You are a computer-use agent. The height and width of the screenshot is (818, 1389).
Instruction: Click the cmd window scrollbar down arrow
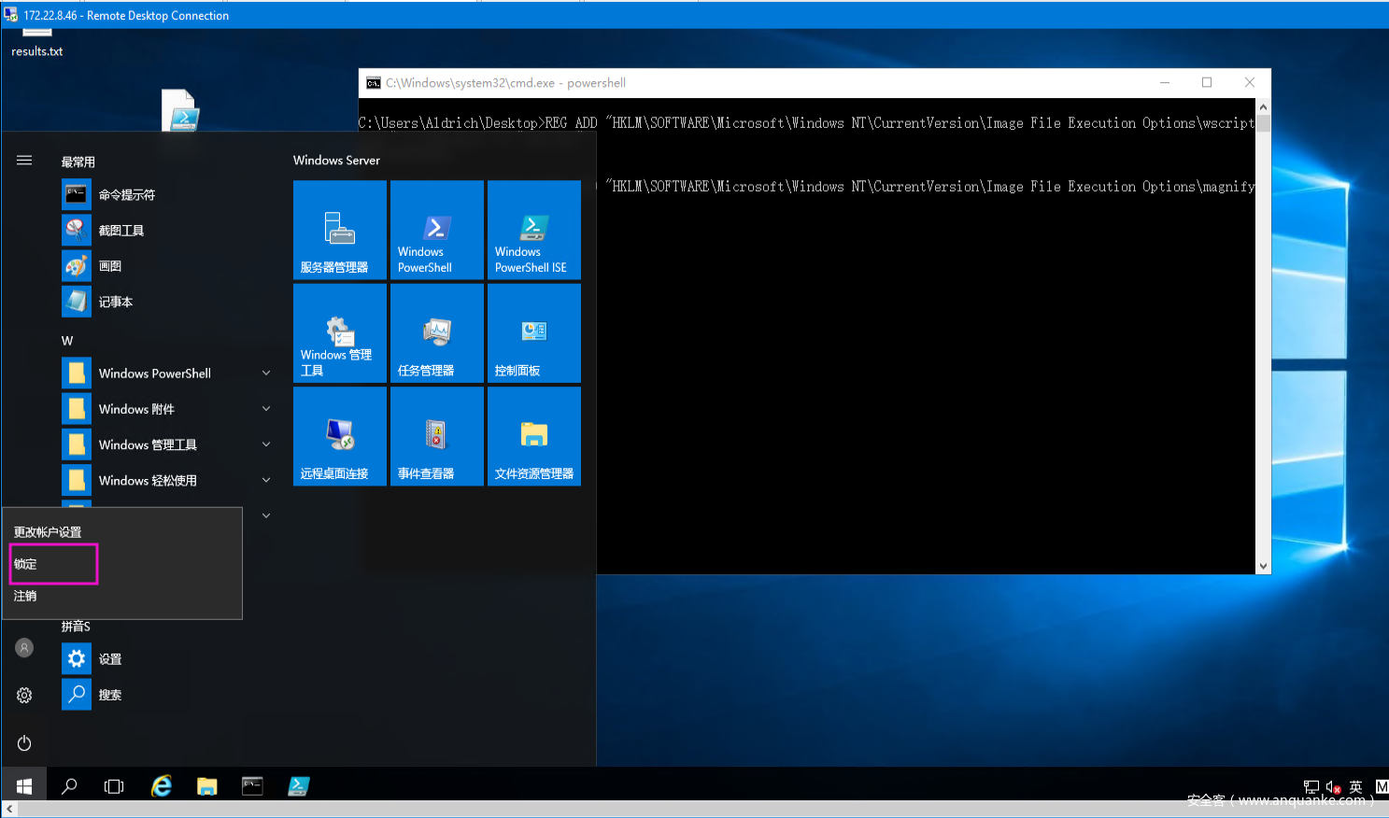tap(1263, 566)
